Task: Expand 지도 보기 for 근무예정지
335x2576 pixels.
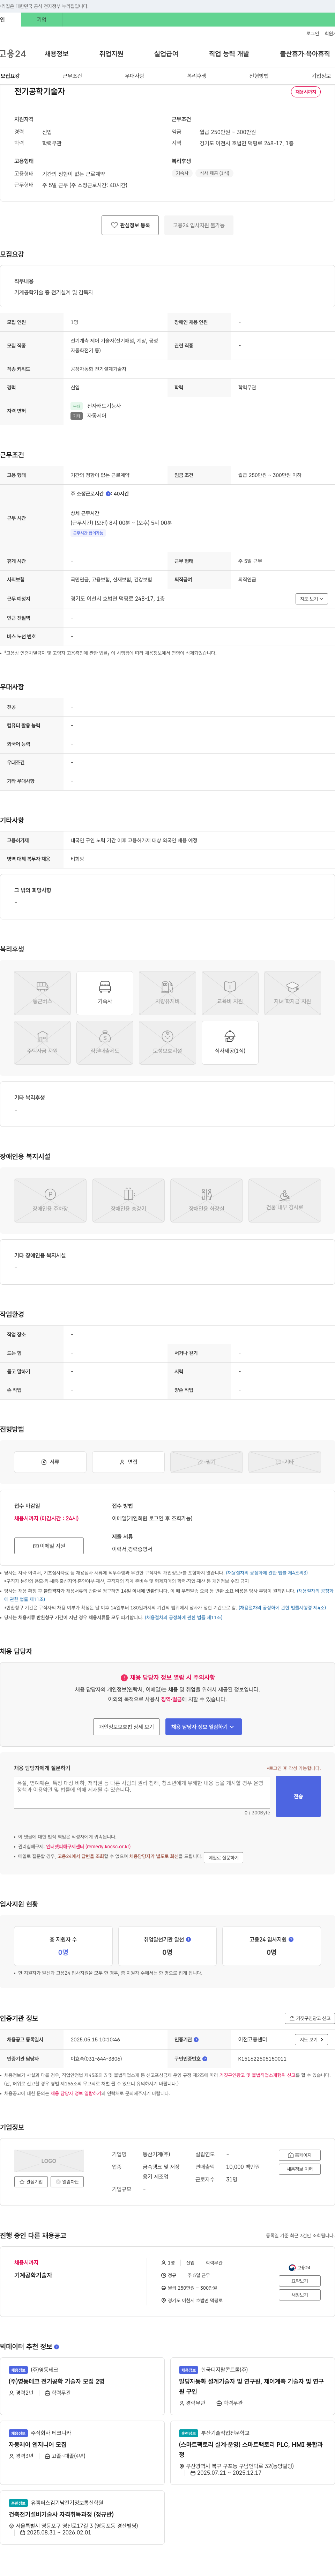Action: (311, 599)
